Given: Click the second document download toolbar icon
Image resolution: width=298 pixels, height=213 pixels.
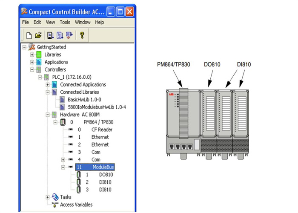Looking at the screenshot, I should click(60, 35).
